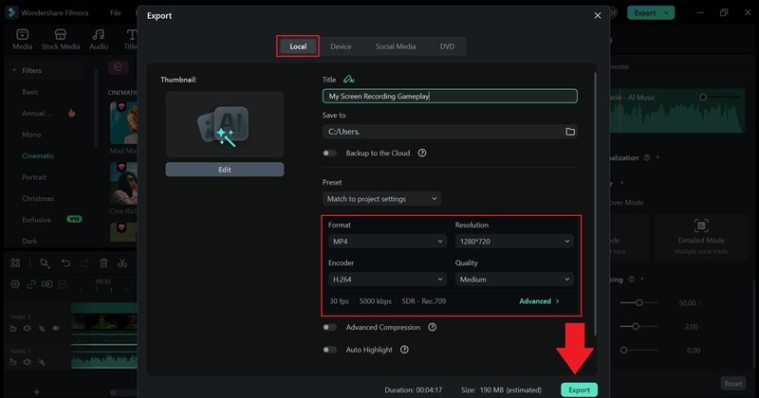Mute the Audio 1 track

click(28, 362)
